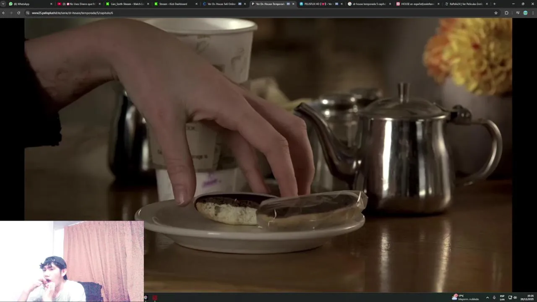Open the browser three-dot menu

coord(533,13)
